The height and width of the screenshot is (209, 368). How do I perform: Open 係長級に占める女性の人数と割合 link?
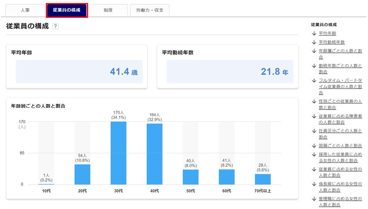(340, 187)
